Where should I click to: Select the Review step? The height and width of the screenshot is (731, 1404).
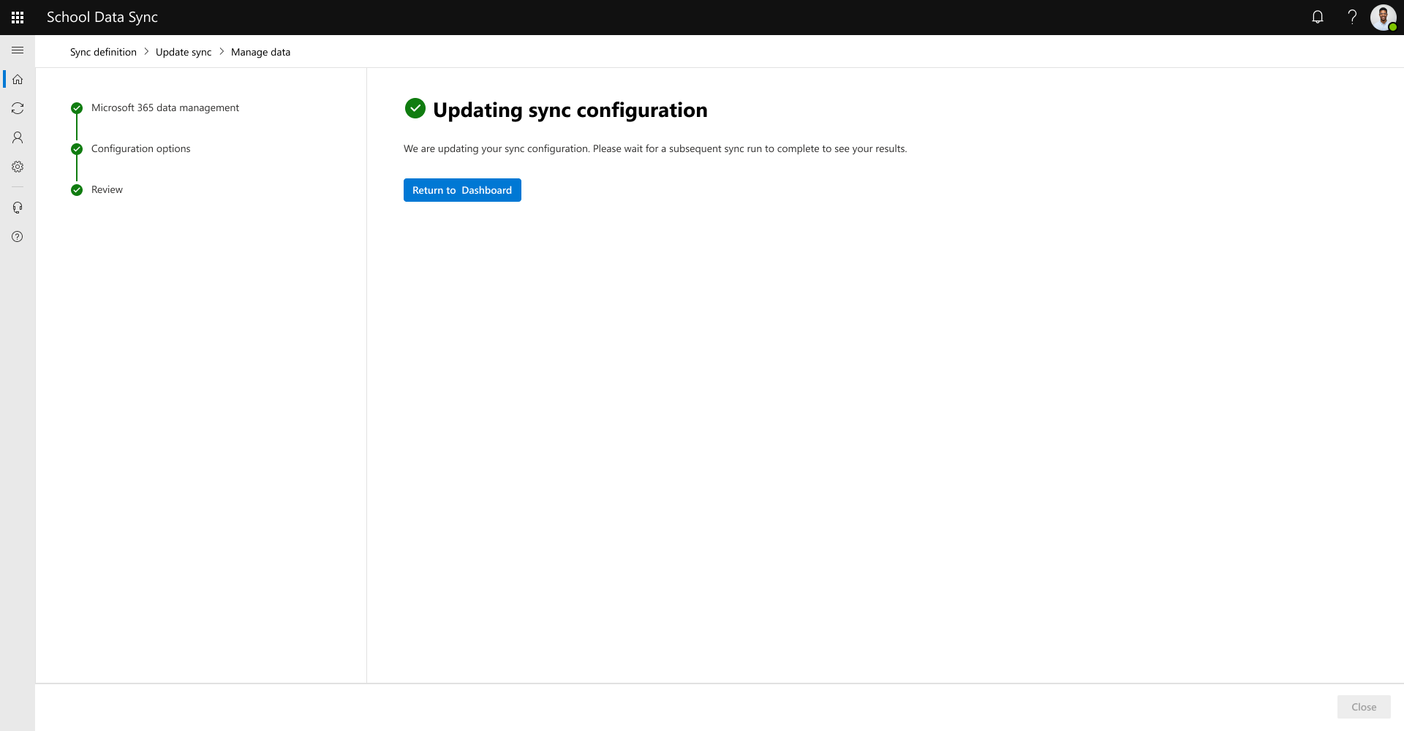(107, 189)
